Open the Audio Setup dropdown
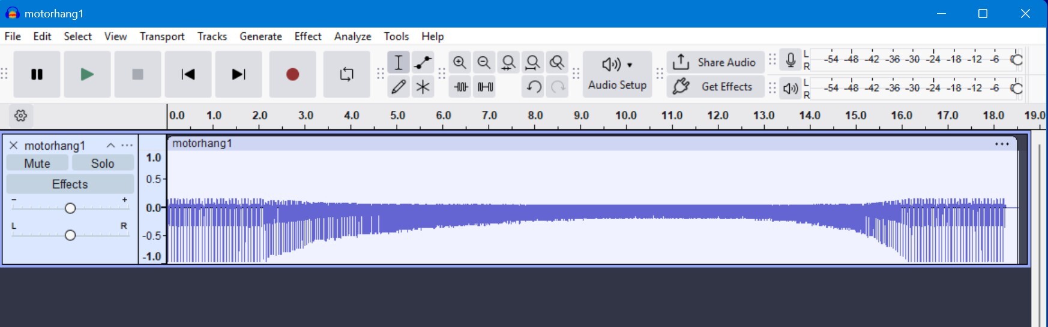This screenshot has width=1048, height=327. (x=617, y=74)
